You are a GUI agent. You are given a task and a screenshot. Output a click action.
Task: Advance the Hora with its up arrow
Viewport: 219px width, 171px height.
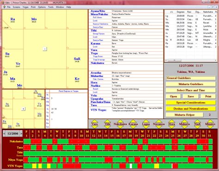point(171,121)
